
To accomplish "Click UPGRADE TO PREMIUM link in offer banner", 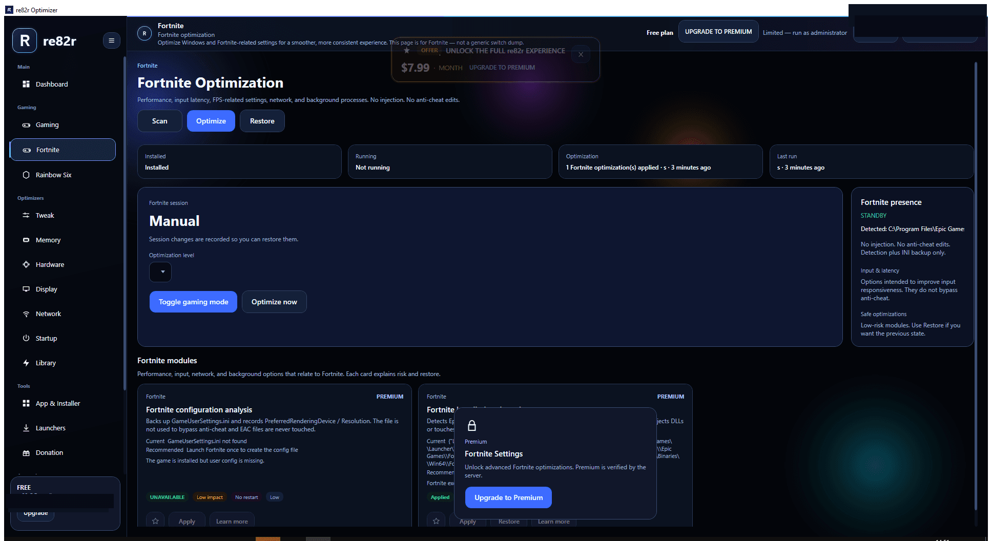I will [x=502, y=68].
